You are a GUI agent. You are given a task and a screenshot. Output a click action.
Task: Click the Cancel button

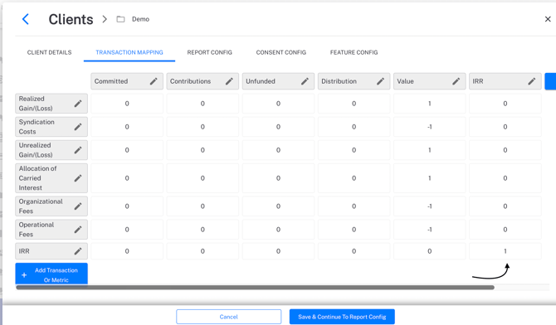pos(229,317)
